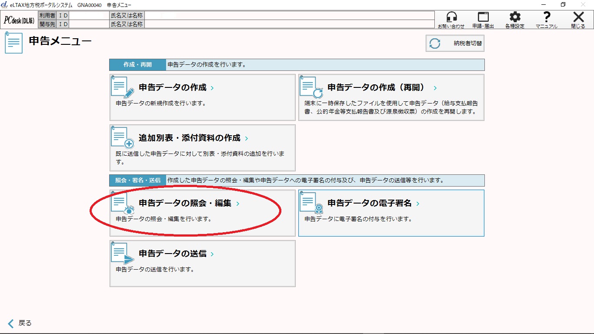594x334 pixels.
Task: Open the マニュアル question mark icon
Action: [x=547, y=17]
